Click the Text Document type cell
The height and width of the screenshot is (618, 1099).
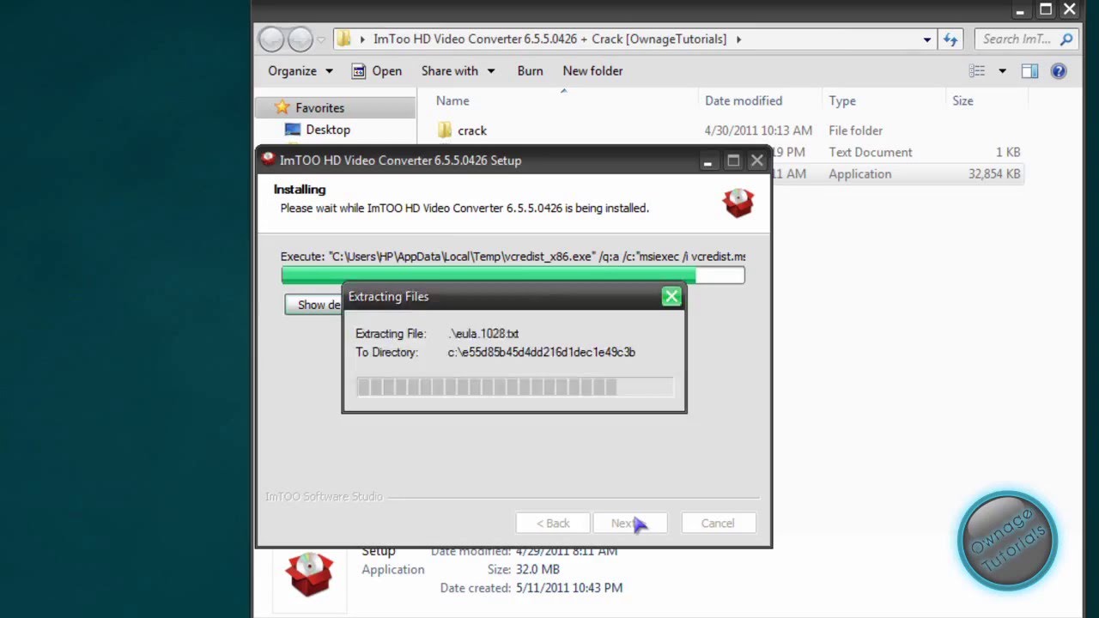871,152
